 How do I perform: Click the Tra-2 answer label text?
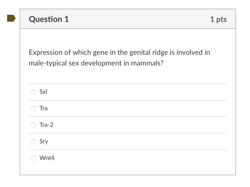[x=46, y=125]
